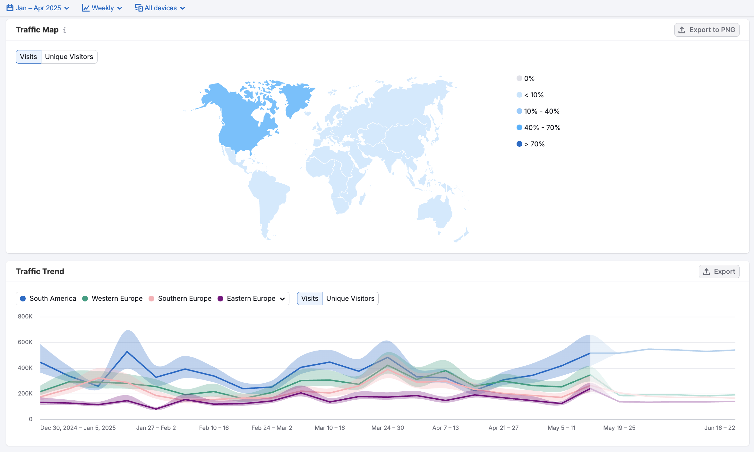Open the All devices filter dropdown
Image resolution: width=754 pixels, height=452 pixels.
(160, 8)
